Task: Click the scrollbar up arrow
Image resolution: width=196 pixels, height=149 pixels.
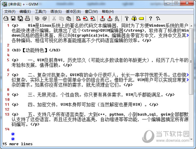Action: [x=191, y=26]
